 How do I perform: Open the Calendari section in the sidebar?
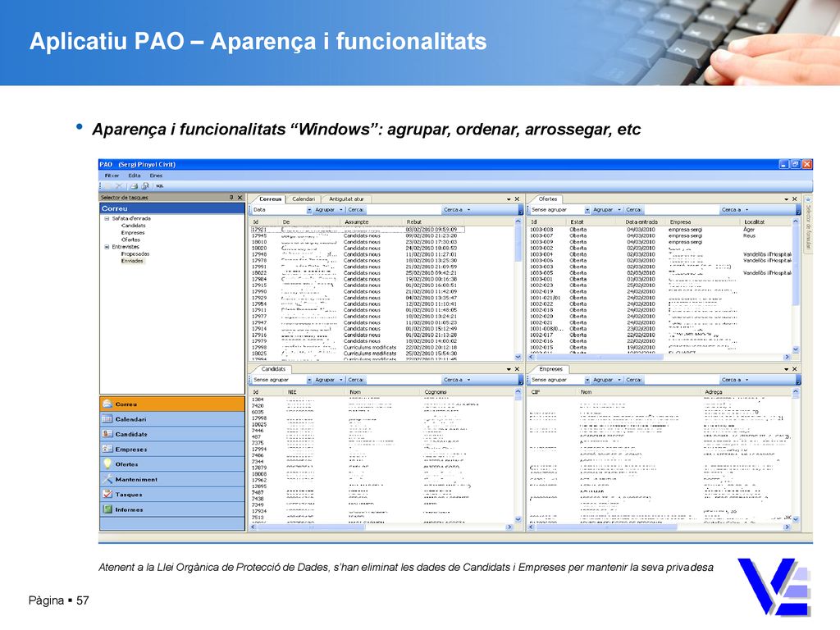172,419
